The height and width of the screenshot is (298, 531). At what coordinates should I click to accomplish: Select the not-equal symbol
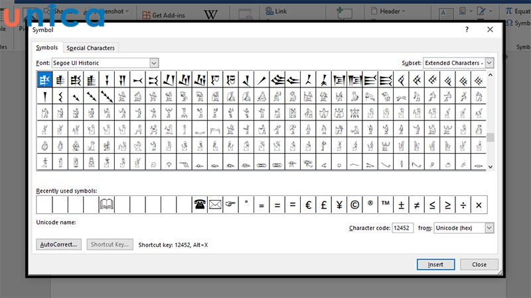point(417,205)
